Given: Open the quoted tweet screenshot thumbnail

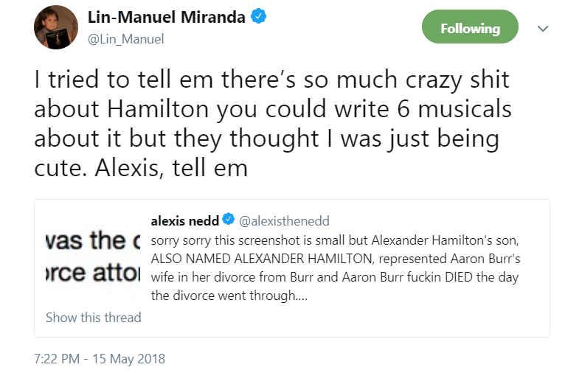Looking at the screenshot, I should [x=90, y=257].
